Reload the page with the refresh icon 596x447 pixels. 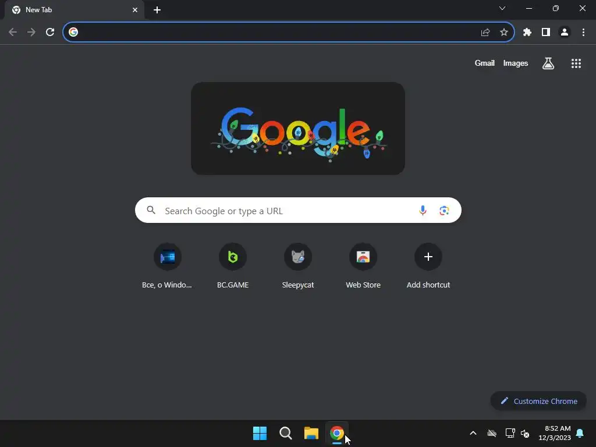(50, 33)
